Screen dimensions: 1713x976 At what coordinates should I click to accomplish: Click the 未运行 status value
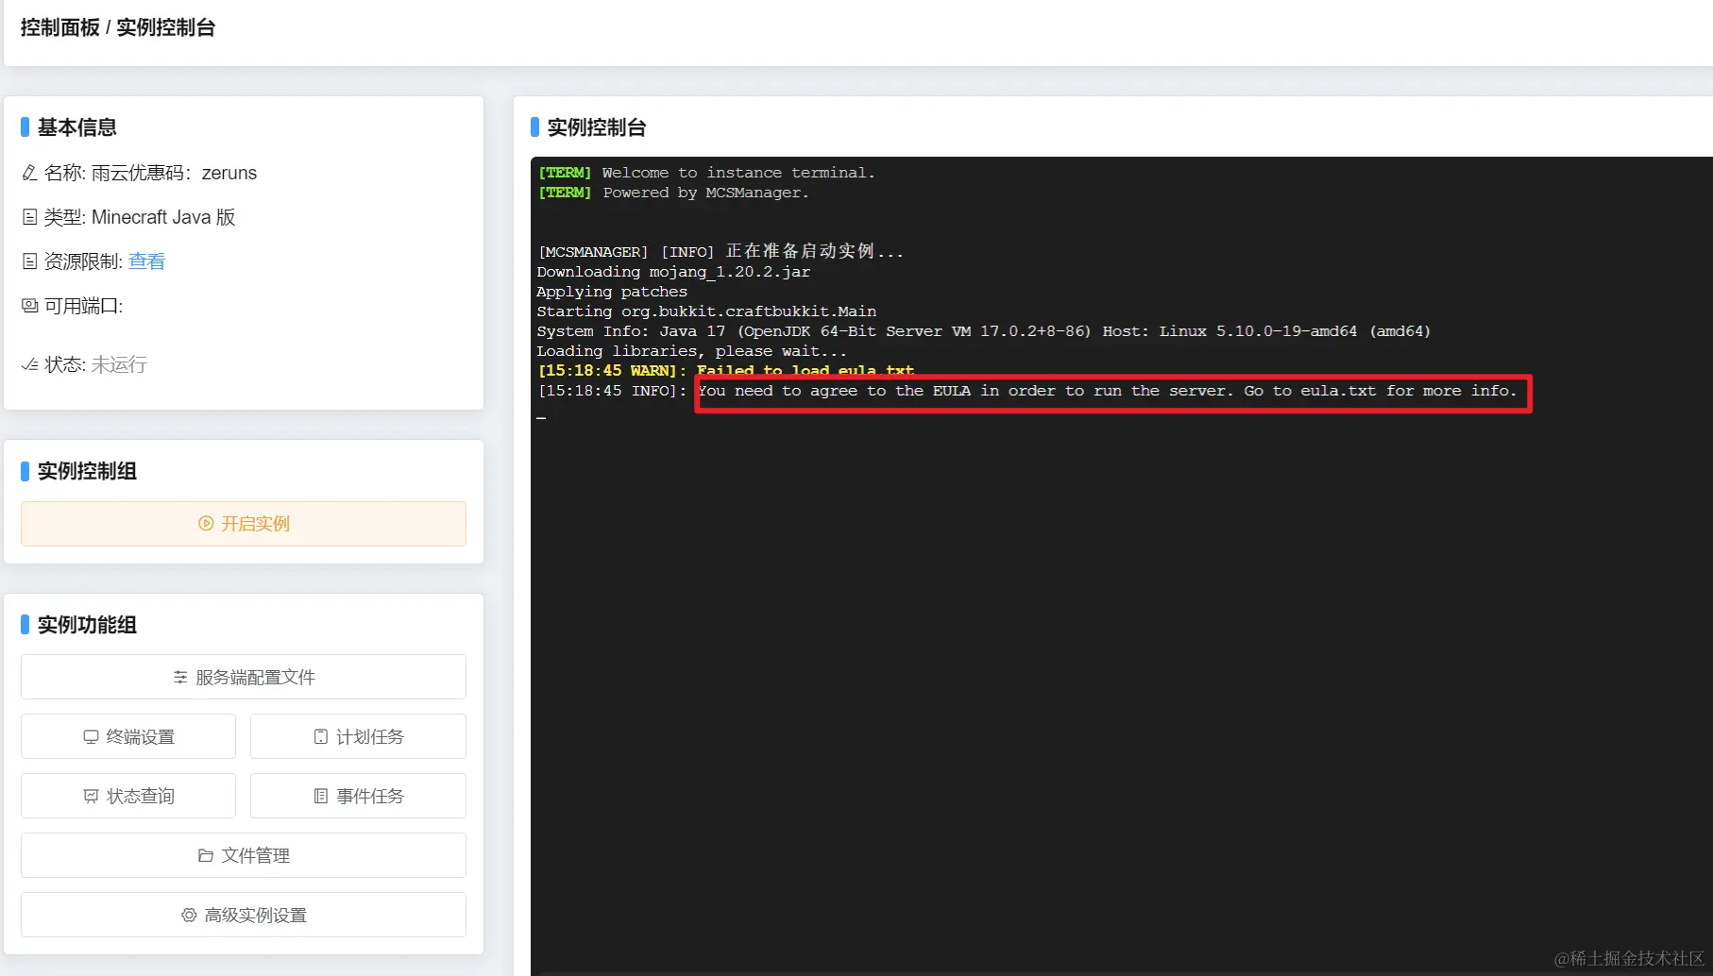(x=119, y=364)
